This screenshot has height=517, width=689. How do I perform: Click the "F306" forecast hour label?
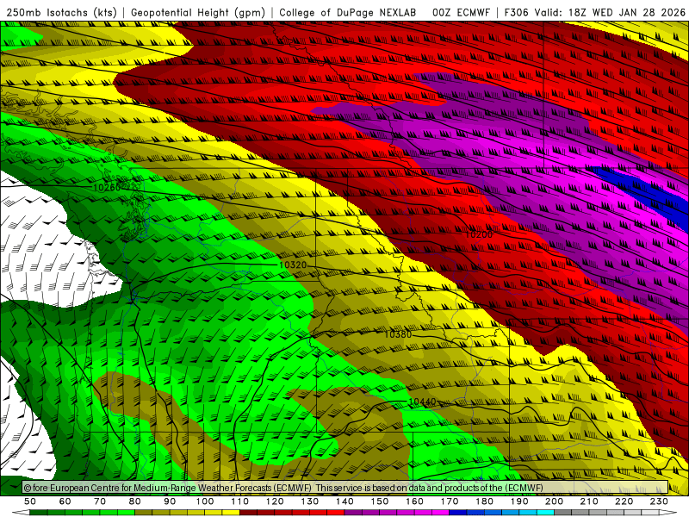[x=516, y=12]
